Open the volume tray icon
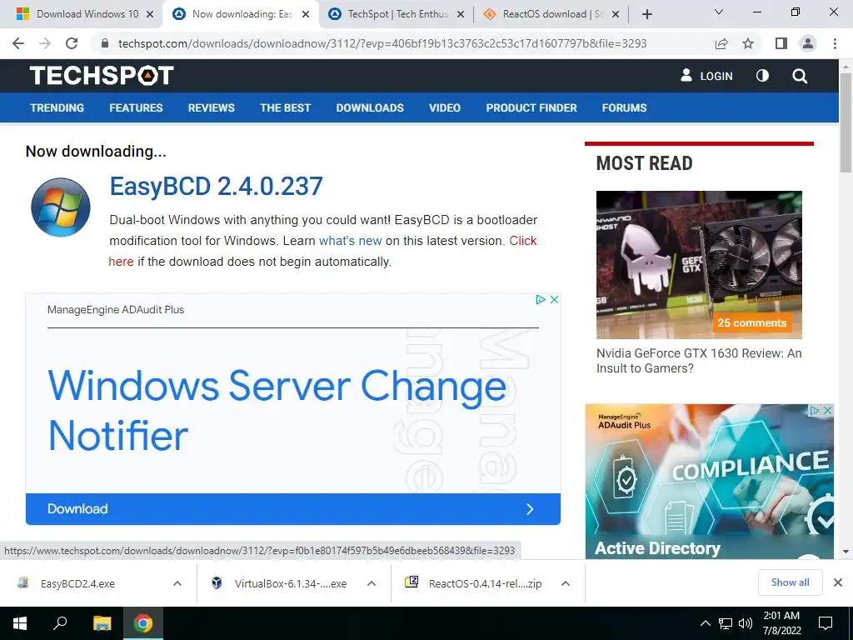 tap(746, 623)
